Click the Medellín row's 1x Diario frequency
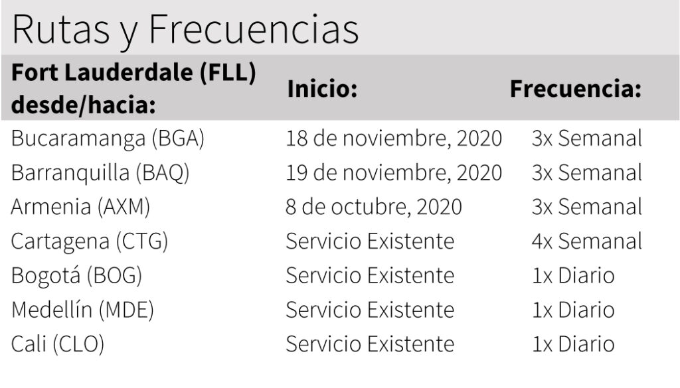The height and width of the screenshot is (388, 680). coord(572,310)
